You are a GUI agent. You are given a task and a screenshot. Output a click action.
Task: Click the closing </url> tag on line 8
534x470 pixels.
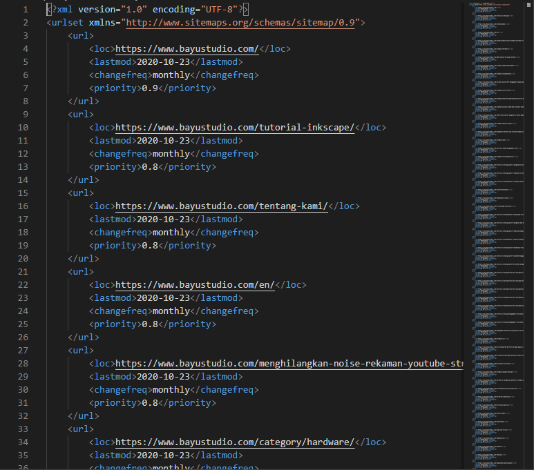pos(84,101)
